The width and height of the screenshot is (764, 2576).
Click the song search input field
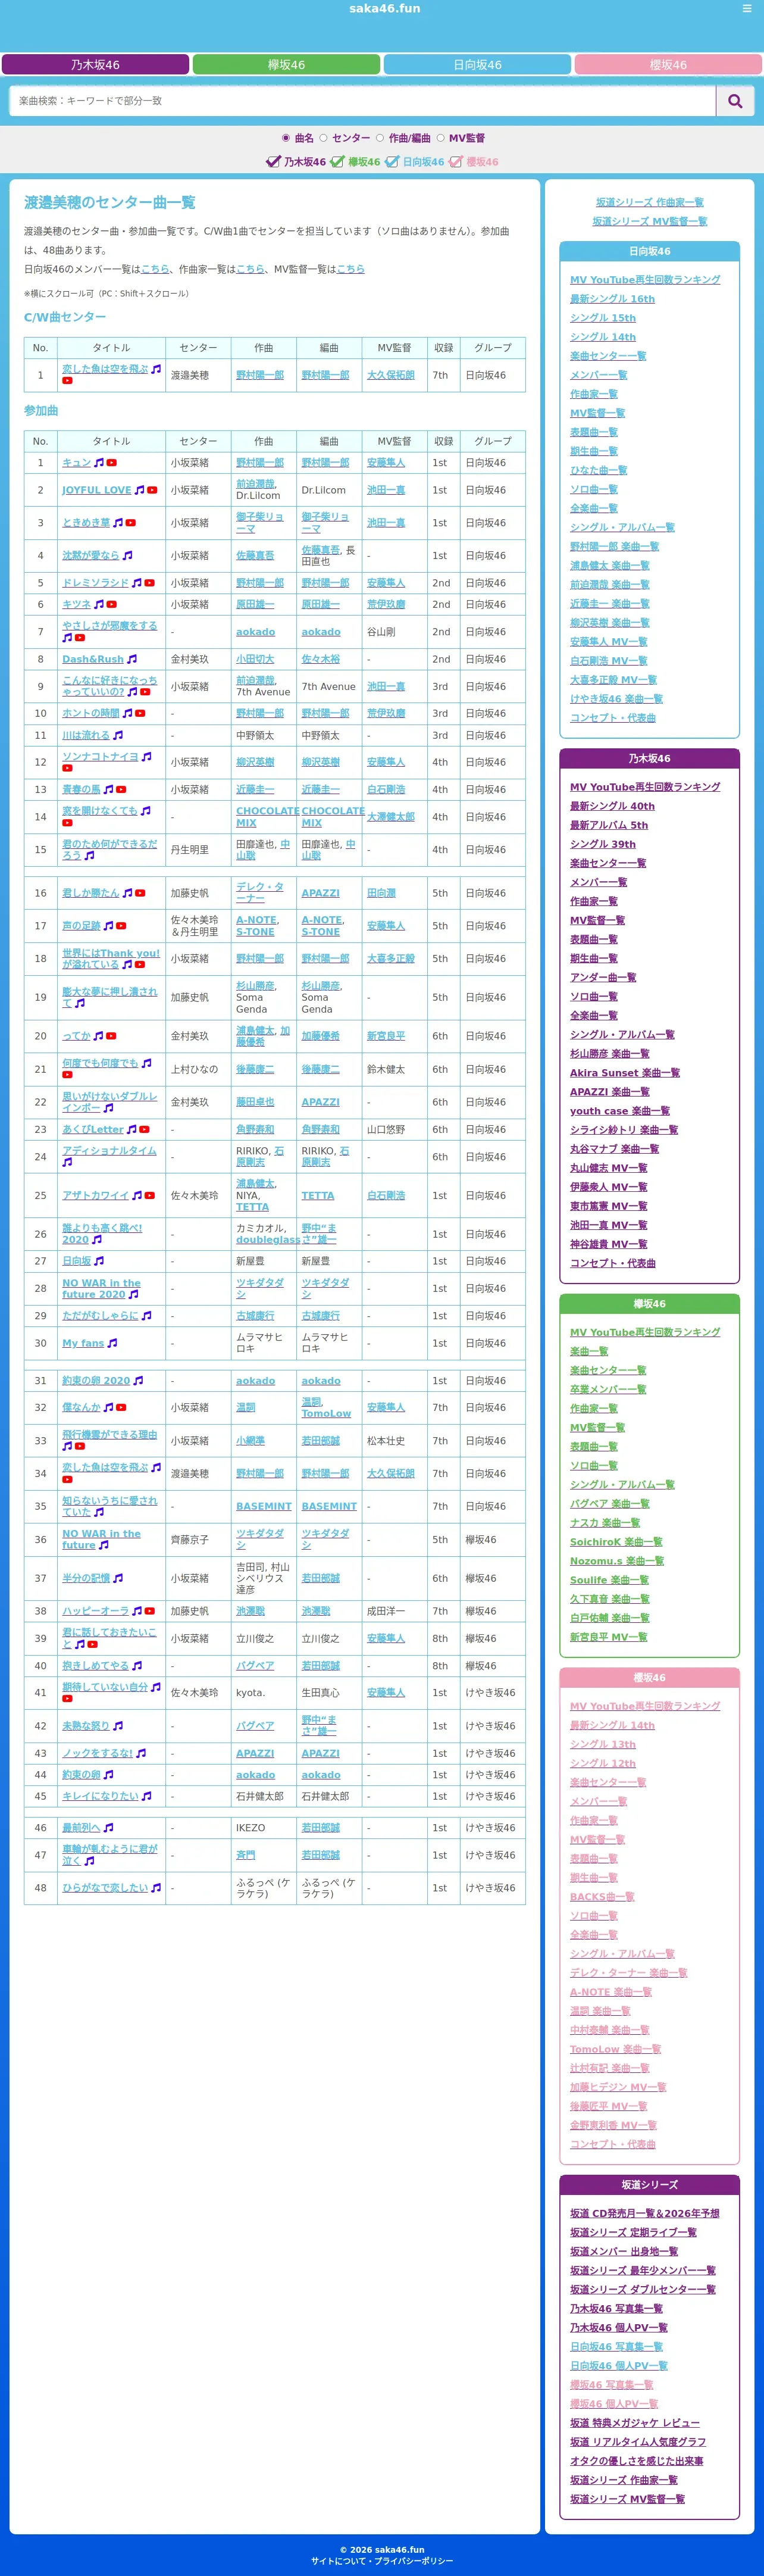pyautogui.click(x=363, y=101)
